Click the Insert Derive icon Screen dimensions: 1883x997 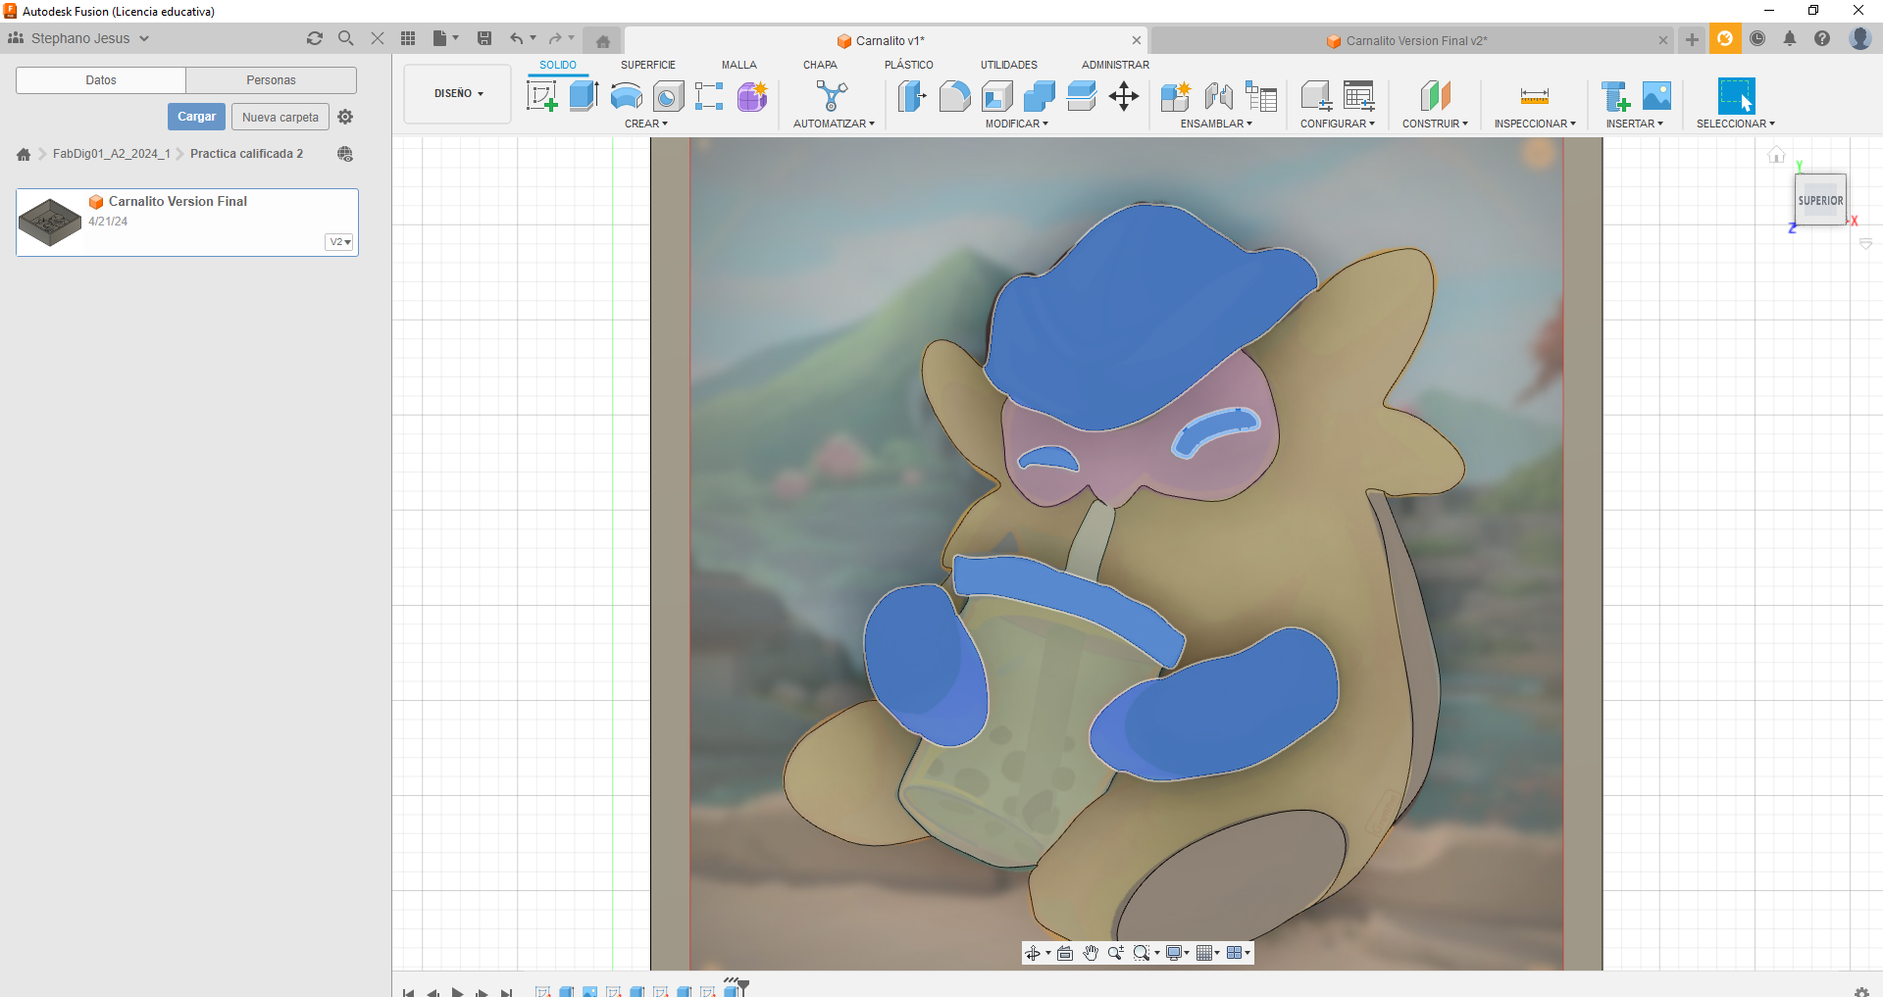1614,96
